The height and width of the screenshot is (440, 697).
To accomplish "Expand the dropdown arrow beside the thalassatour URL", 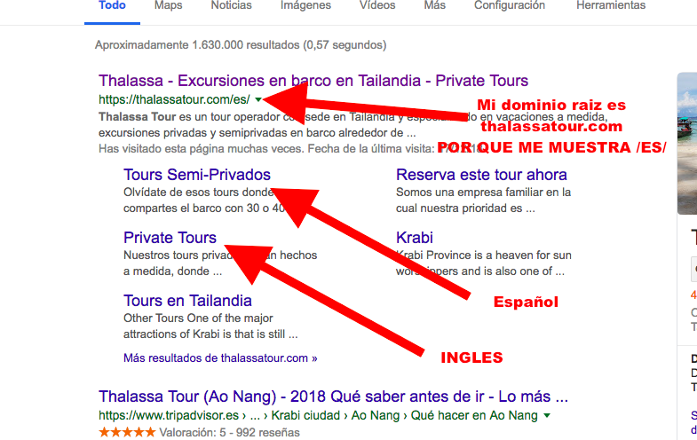I will (x=258, y=100).
